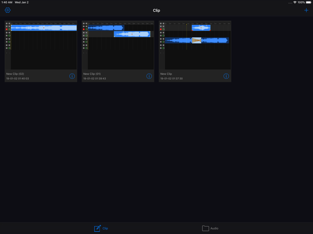Viewport: 313px width, 234px height.
Task: Show info for clip dated 19-01-02 01:37:30
Action: tap(226, 76)
